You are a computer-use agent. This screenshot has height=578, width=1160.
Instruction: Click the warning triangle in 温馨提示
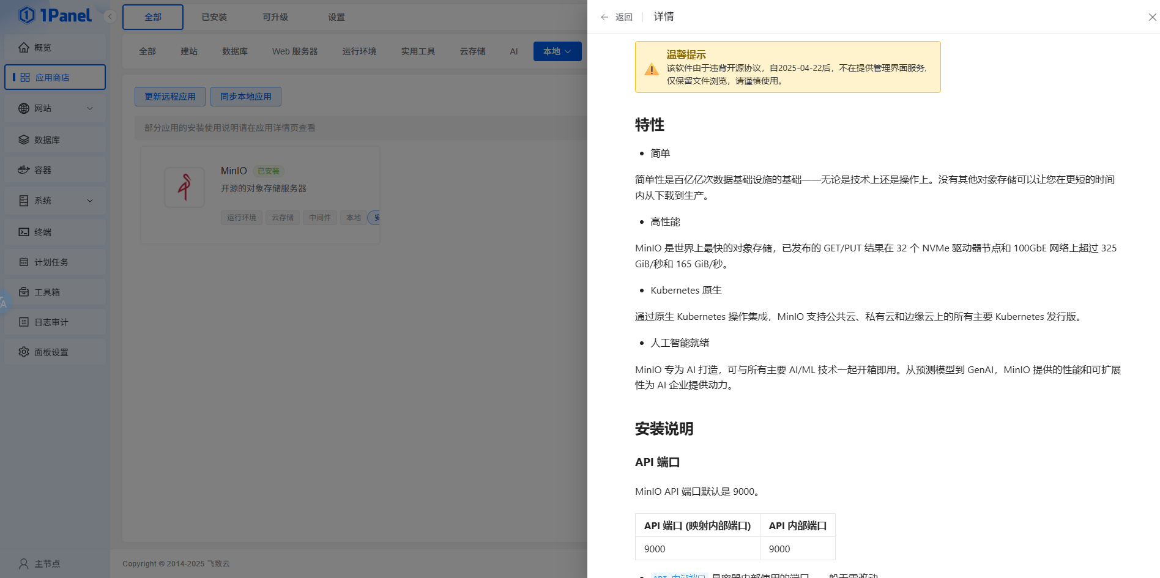pyautogui.click(x=652, y=69)
